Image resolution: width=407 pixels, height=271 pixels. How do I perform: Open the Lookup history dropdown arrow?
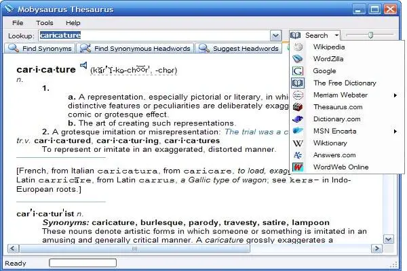(x=275, y=35)
